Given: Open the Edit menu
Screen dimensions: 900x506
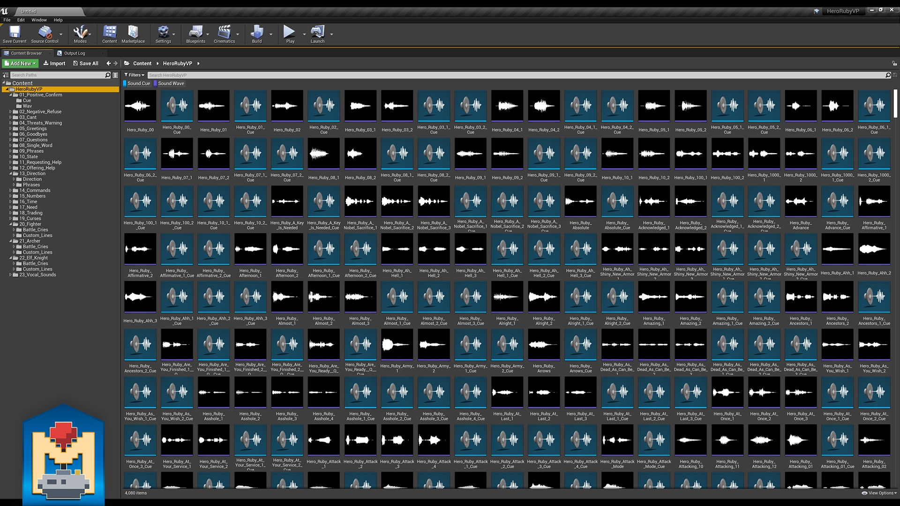Looking at the screenshot, I should tap(21, 20).
